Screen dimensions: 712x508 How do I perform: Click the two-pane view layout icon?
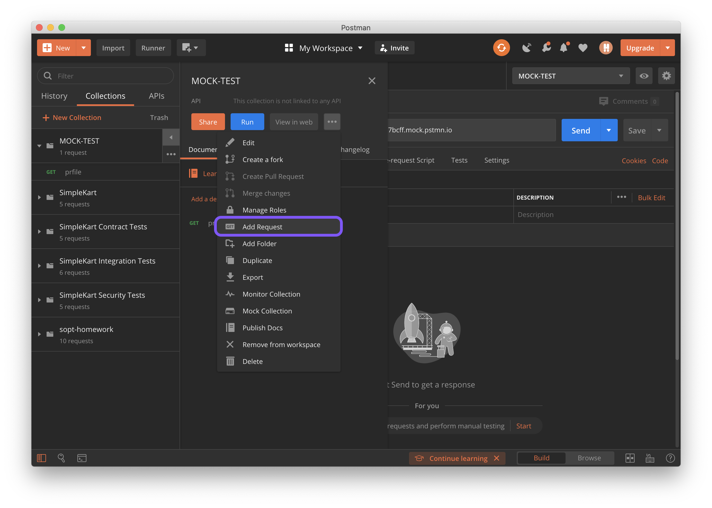pyautogui.click(x=630, y=458)
